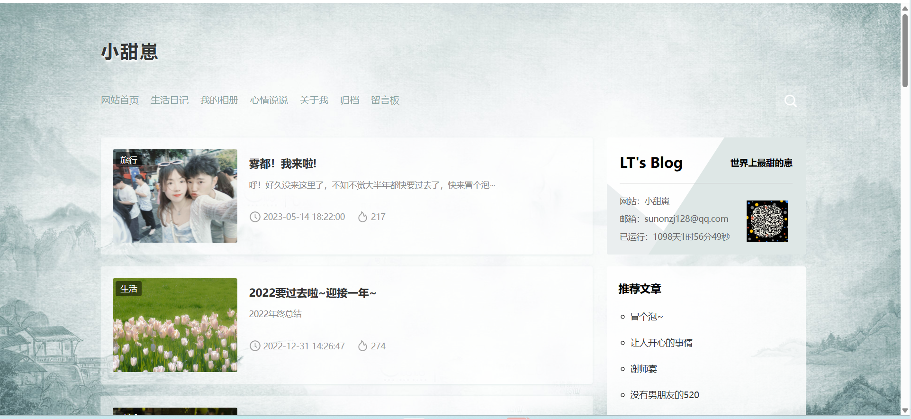Click the 旅行 category tag on thumbnail
This screenshot has height=419, width=911.
(128, 160)
